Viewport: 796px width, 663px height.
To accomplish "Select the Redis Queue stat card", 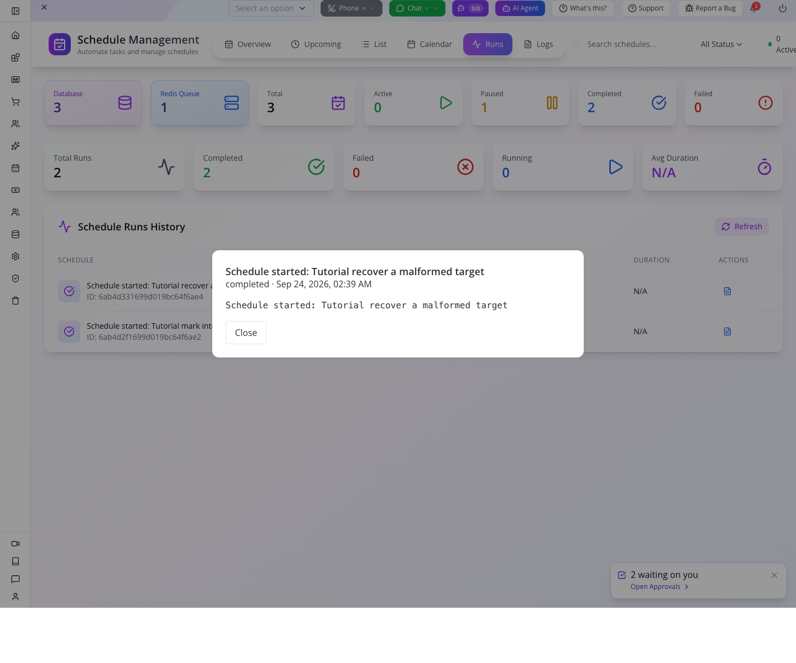I will pos(200,103).
